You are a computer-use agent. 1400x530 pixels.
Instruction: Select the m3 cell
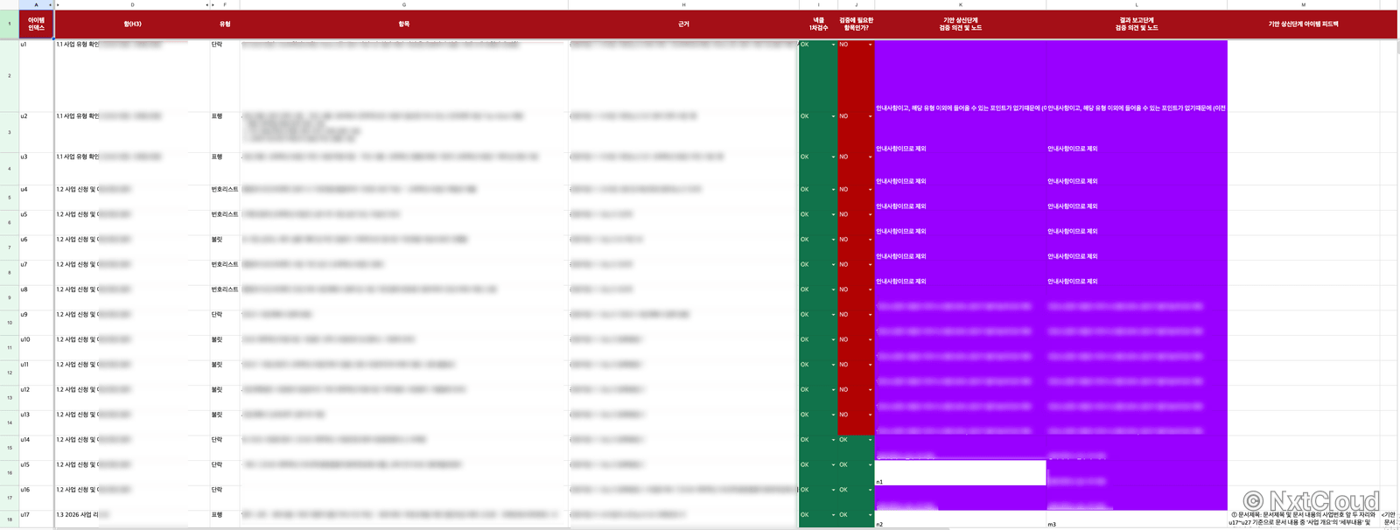tap(1137, 520)
